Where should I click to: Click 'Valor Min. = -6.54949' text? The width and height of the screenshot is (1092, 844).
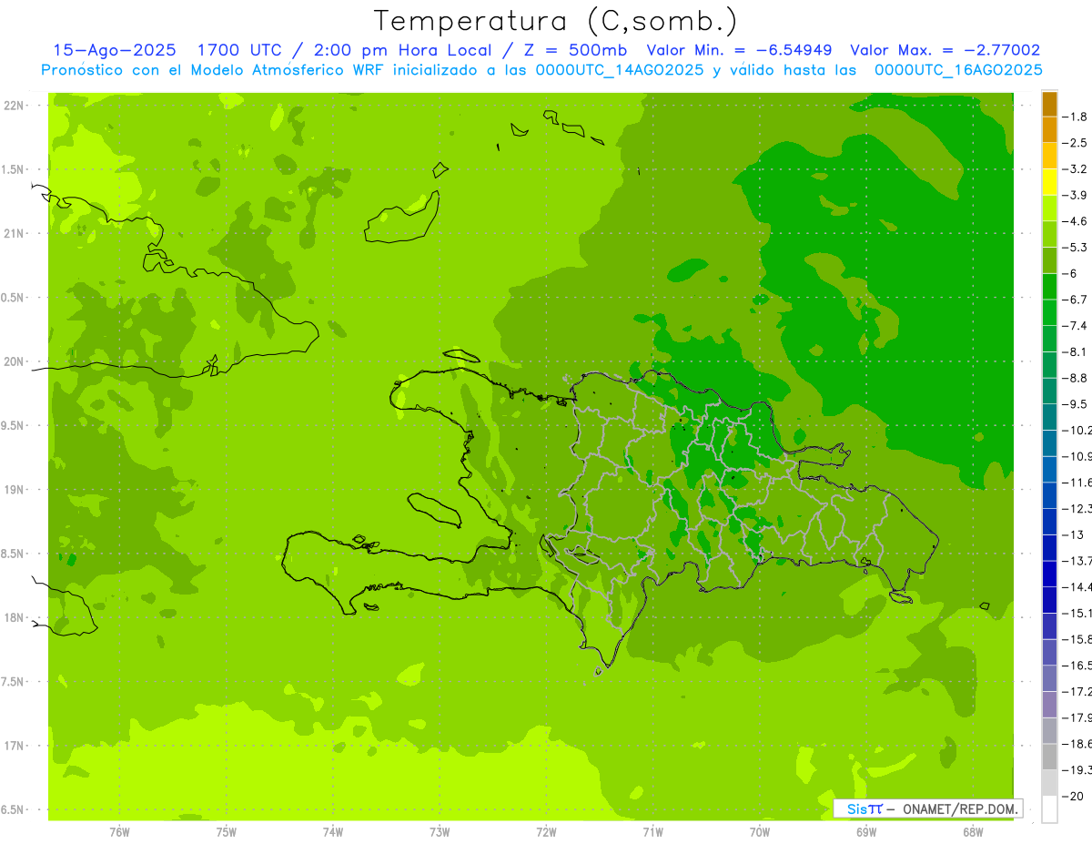click(738, 50)
